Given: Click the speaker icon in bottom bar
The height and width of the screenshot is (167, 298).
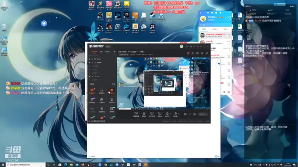Looking at the screenshot, I should tap(175, 114).
